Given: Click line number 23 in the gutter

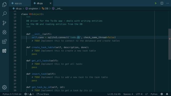Looking at the screenshot, I should click(x=15, y=37).
